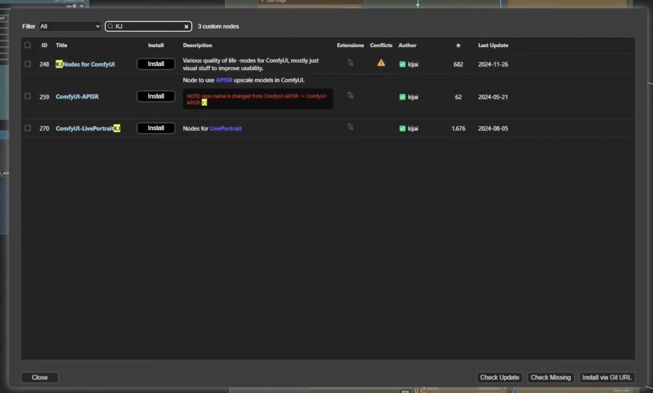This screenshot has width=653, height=393.
Task: Click green verified icon beside kijai in row 248
Action: click(x=402, y=64)
